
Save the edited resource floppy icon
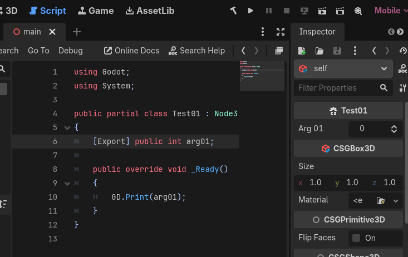(x=337, y=51)
